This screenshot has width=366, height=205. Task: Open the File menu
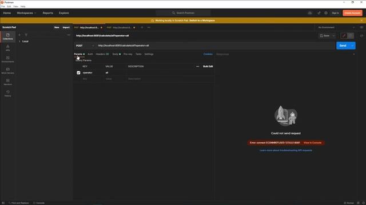3,6
